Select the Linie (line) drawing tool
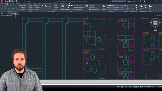 [2, 7]
